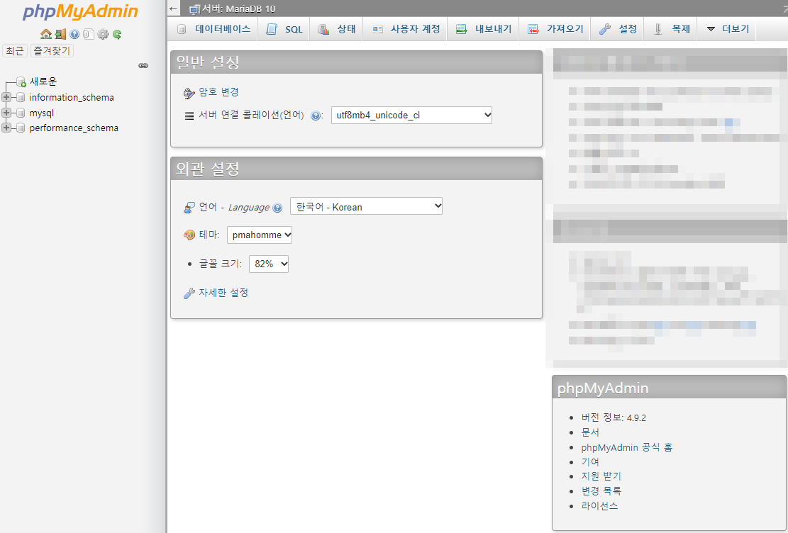The image size is (788, 533).
Task: Select information_schema in the tree
Action: (72, 98)
